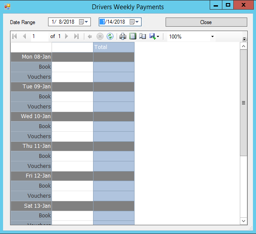The height and width of the screenshot is (234, 256).
Task: Go to previous report page
Action: click(24, 36)
